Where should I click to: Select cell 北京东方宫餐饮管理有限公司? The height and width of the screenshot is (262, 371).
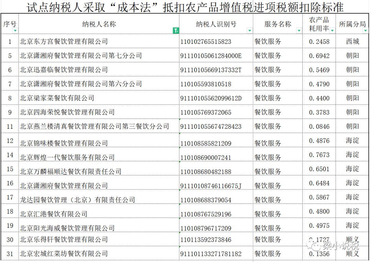pyautogui.click(x=99, y=41)
